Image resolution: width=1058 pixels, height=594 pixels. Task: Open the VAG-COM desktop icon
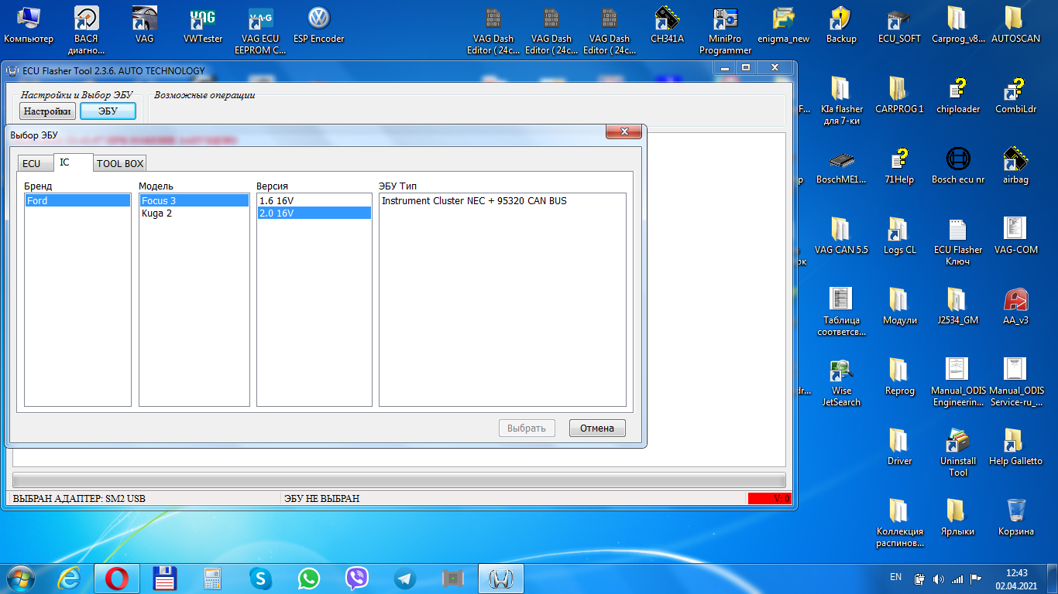pyautogui.click(x=1015, y=234)
